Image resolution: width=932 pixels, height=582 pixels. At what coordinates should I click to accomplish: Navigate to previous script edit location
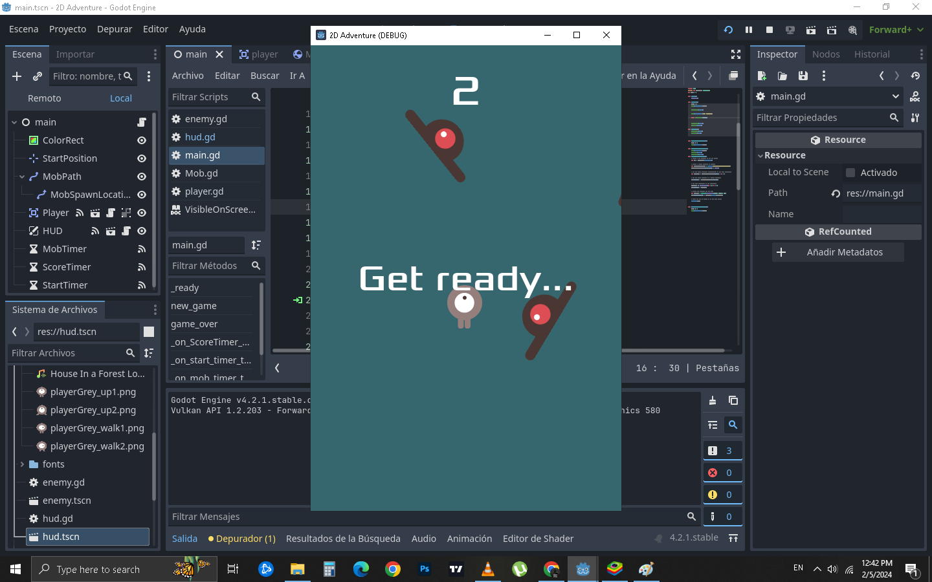coord(694,76)
